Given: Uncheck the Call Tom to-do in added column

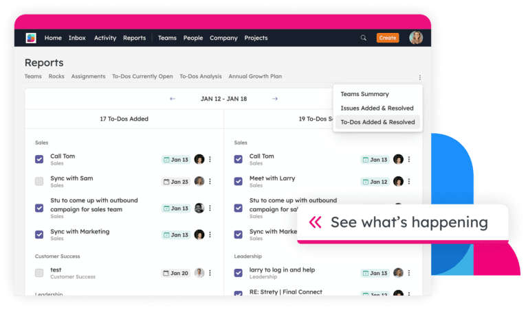Looking at the screenshot, I should pos(39,160).
